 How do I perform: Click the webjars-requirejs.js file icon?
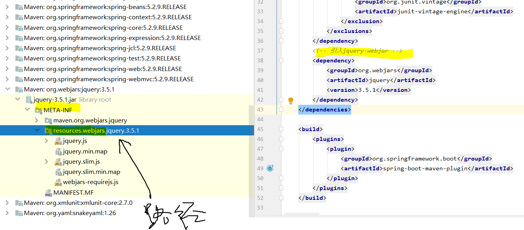point(58,182)
